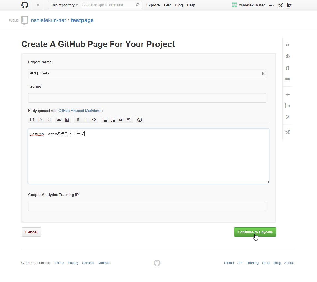Click inside the Body text area

tap(149, 156)
